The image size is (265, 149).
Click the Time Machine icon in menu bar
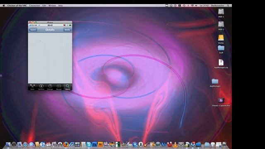[x=184, y=5]
